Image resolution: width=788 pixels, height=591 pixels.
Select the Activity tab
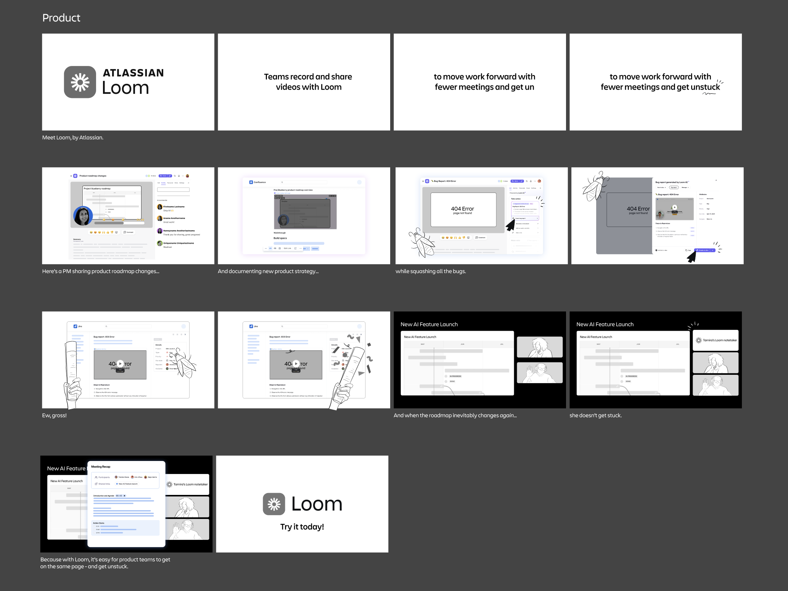[163, 183]
